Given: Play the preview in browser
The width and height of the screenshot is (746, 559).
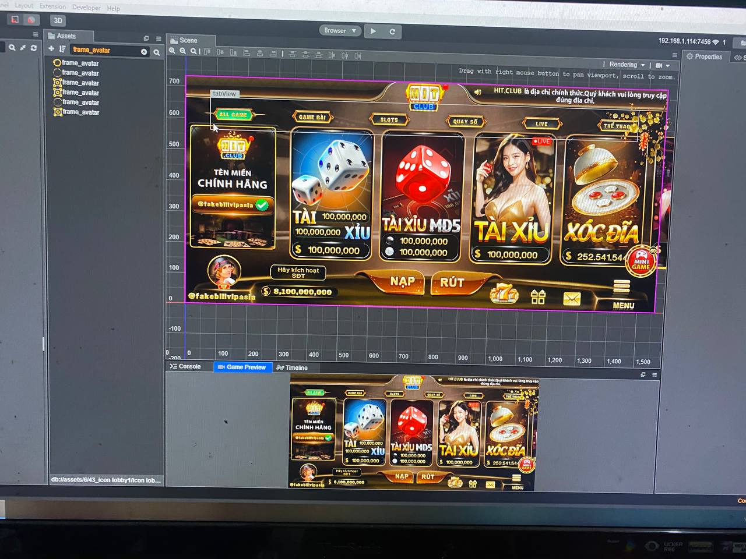Looking at the screenshot, I should [x=374, y=31].
